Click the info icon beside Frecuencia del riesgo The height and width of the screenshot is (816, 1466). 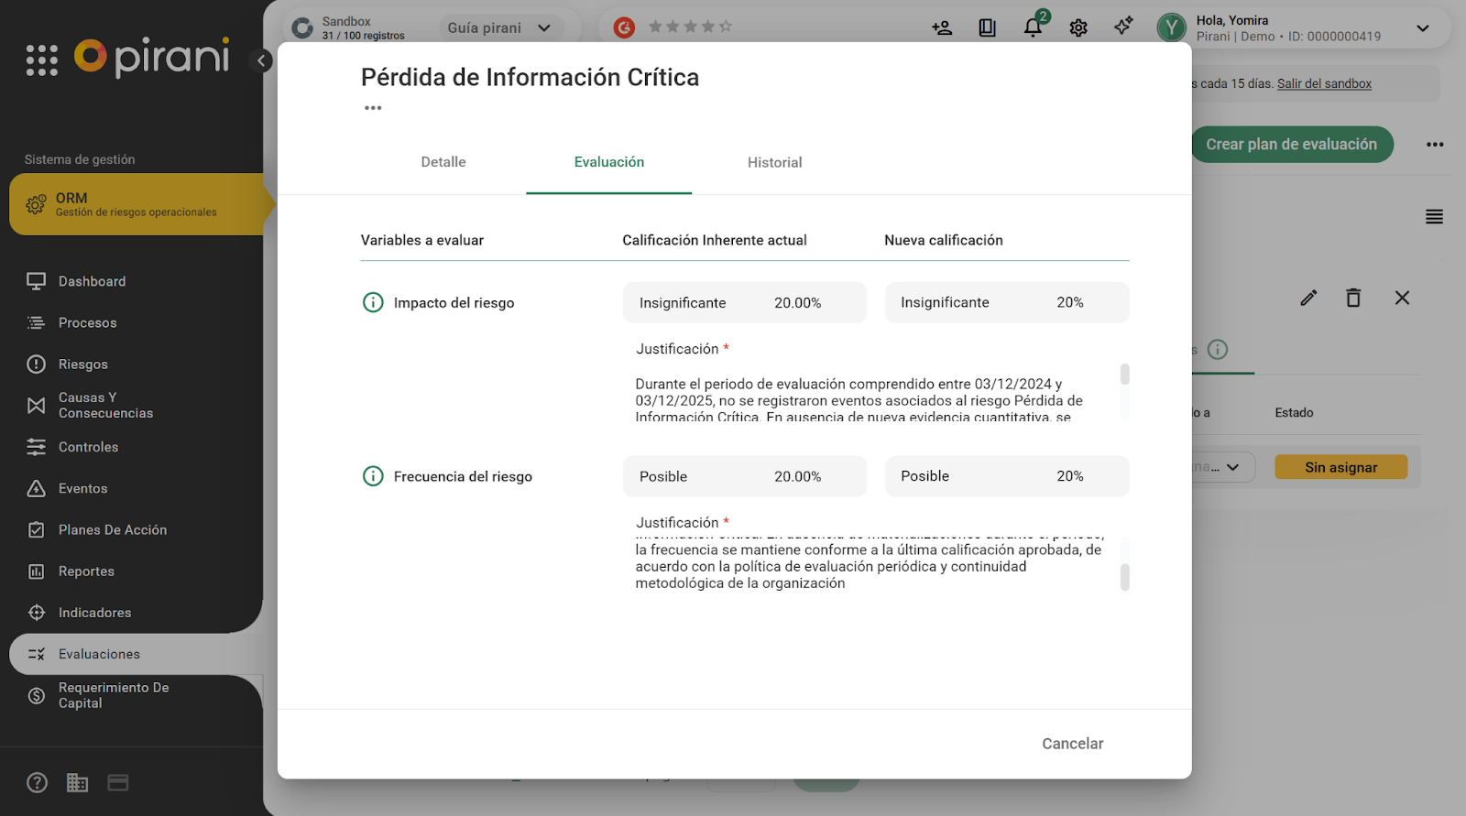tap(373, 476)
